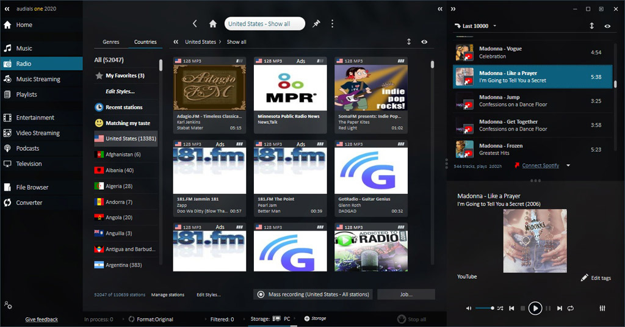Click Edit Styles... in the category list
The height and width of the screenshot is (327, 625).
[120, 92]
